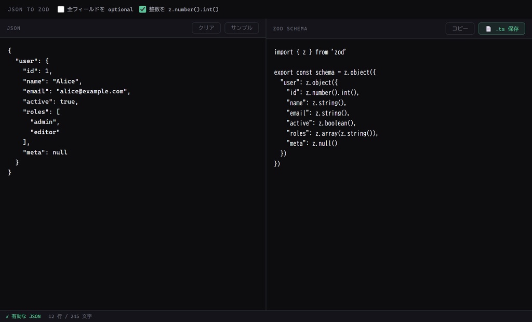Screen dimensions: 532x322
Task: Copy the schema with コピー button
Action: pos(460,29)
